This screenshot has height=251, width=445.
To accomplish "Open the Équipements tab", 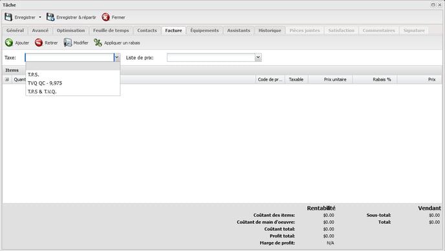I will point(204,30).
